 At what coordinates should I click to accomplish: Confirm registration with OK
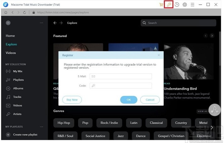[x=129, y=100]
